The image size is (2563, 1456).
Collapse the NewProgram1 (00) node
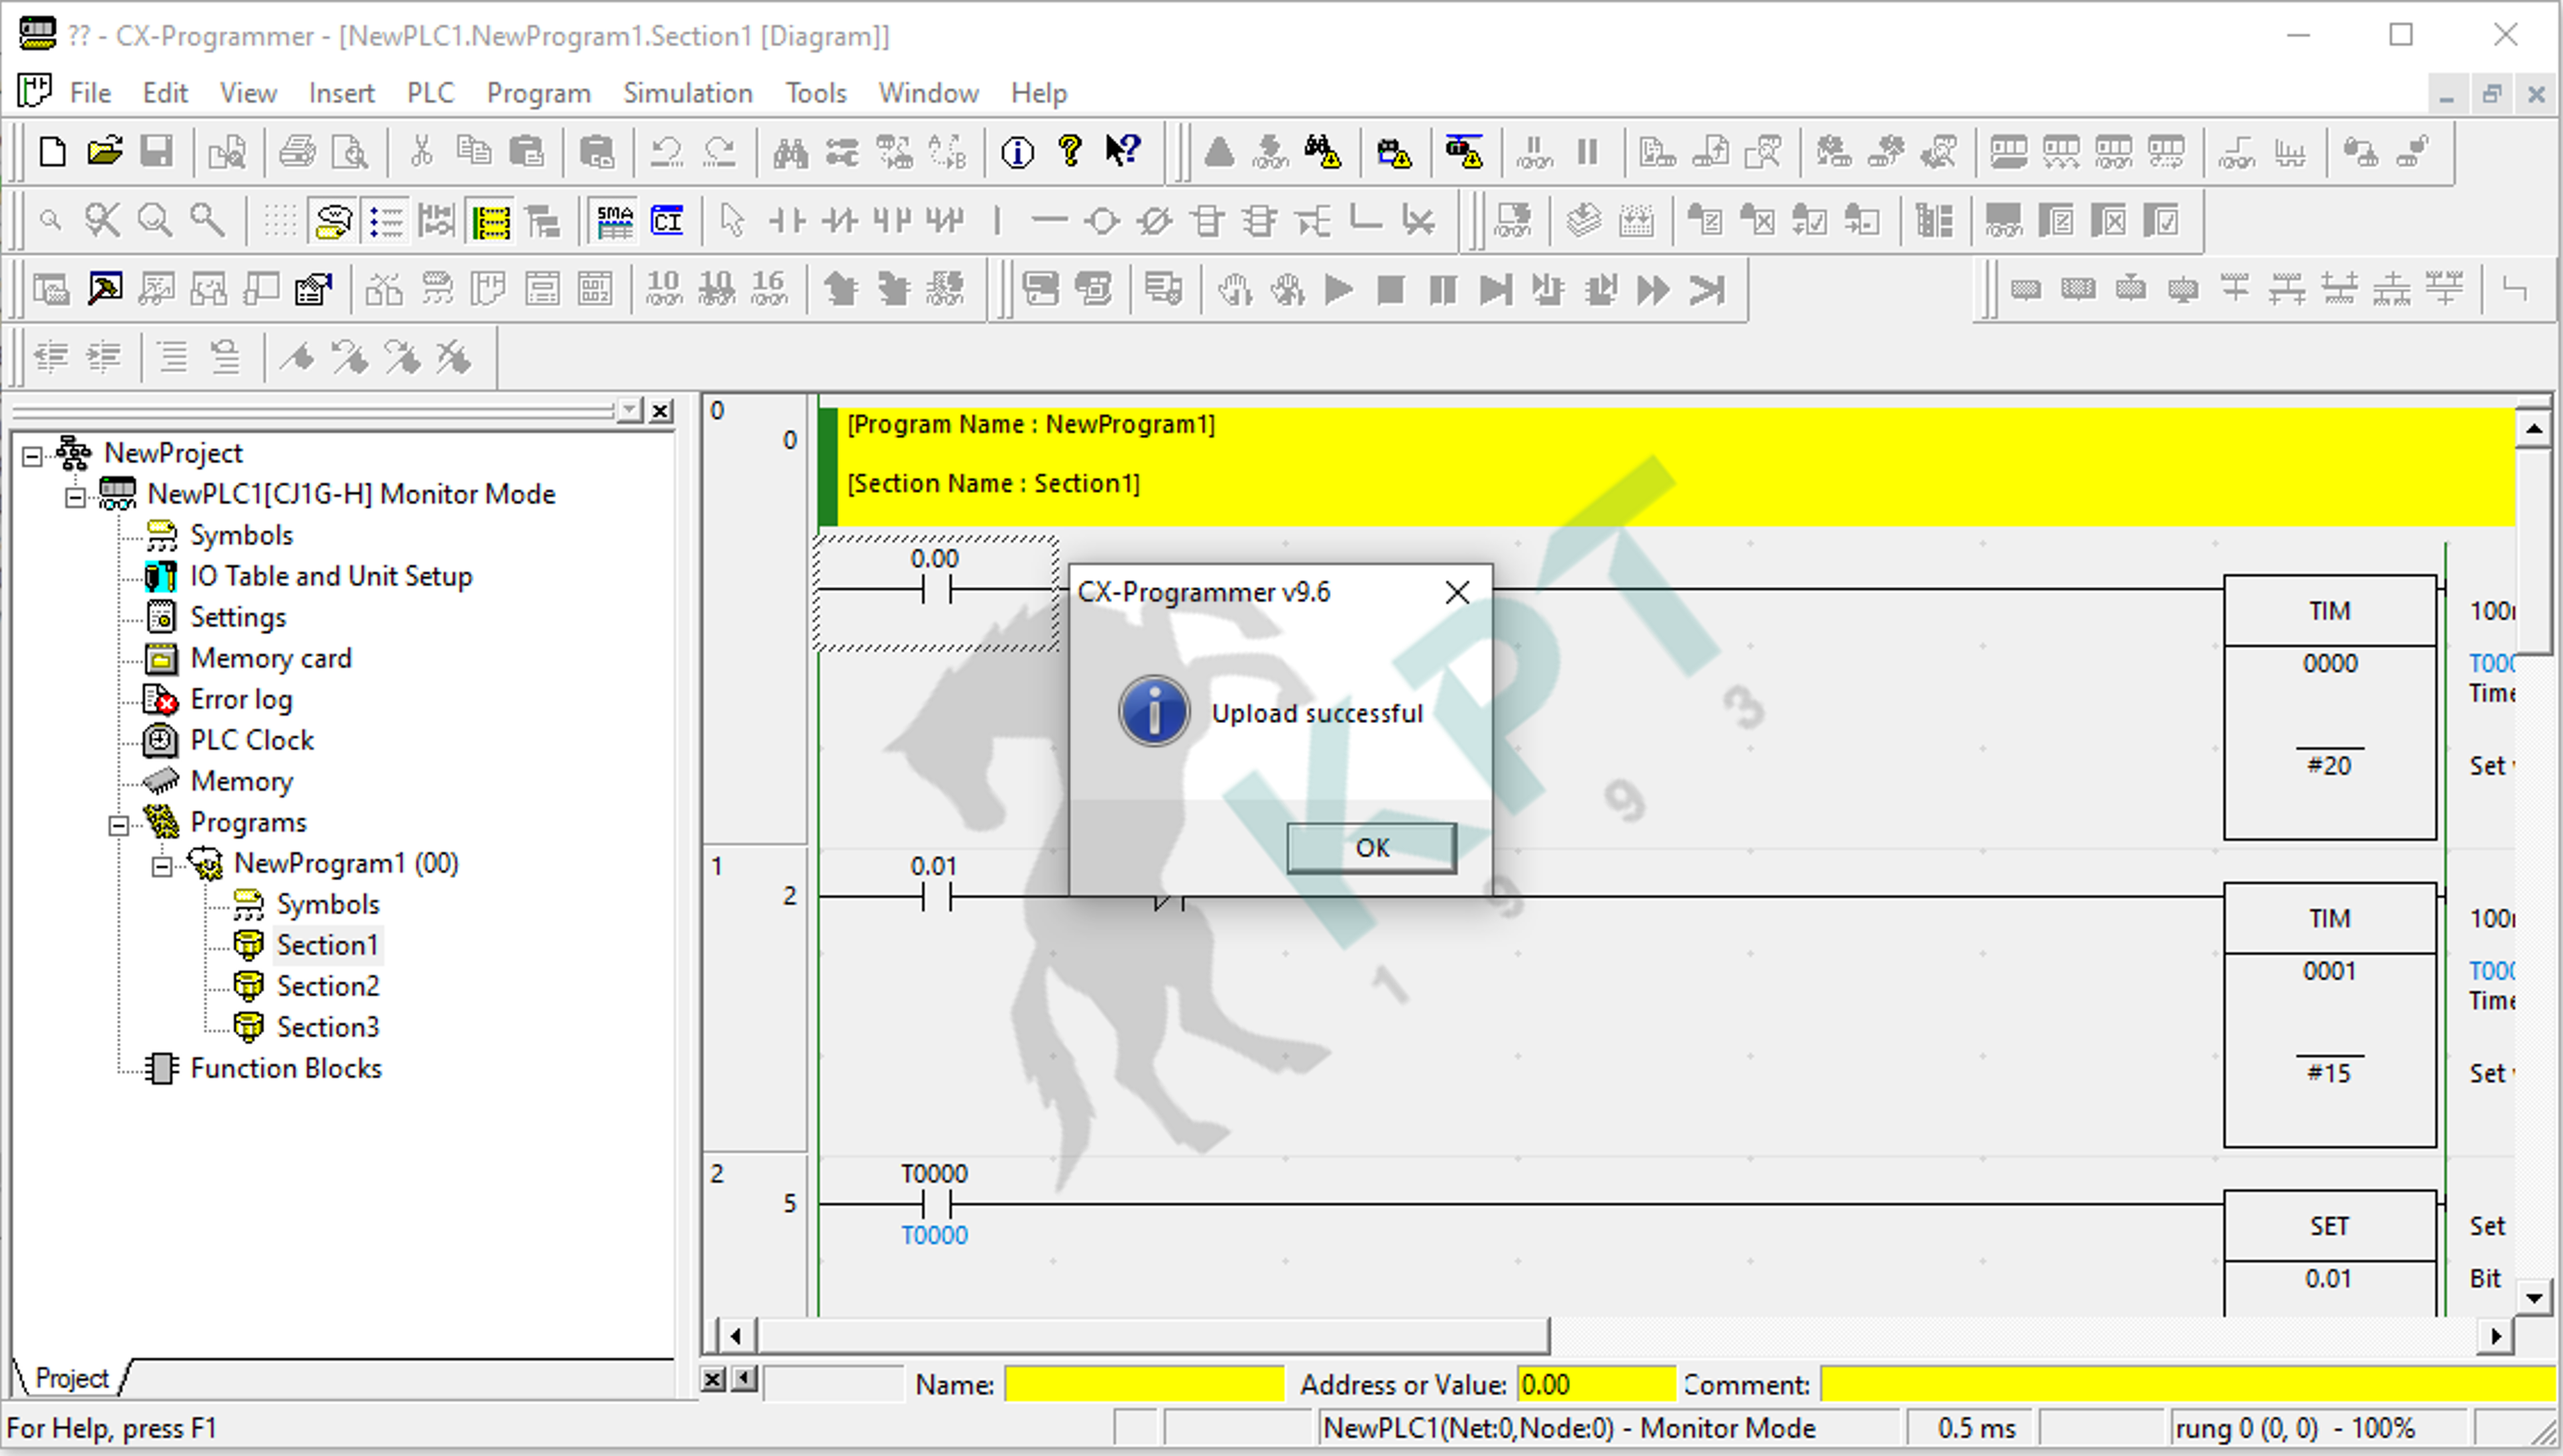coord(161,866)
